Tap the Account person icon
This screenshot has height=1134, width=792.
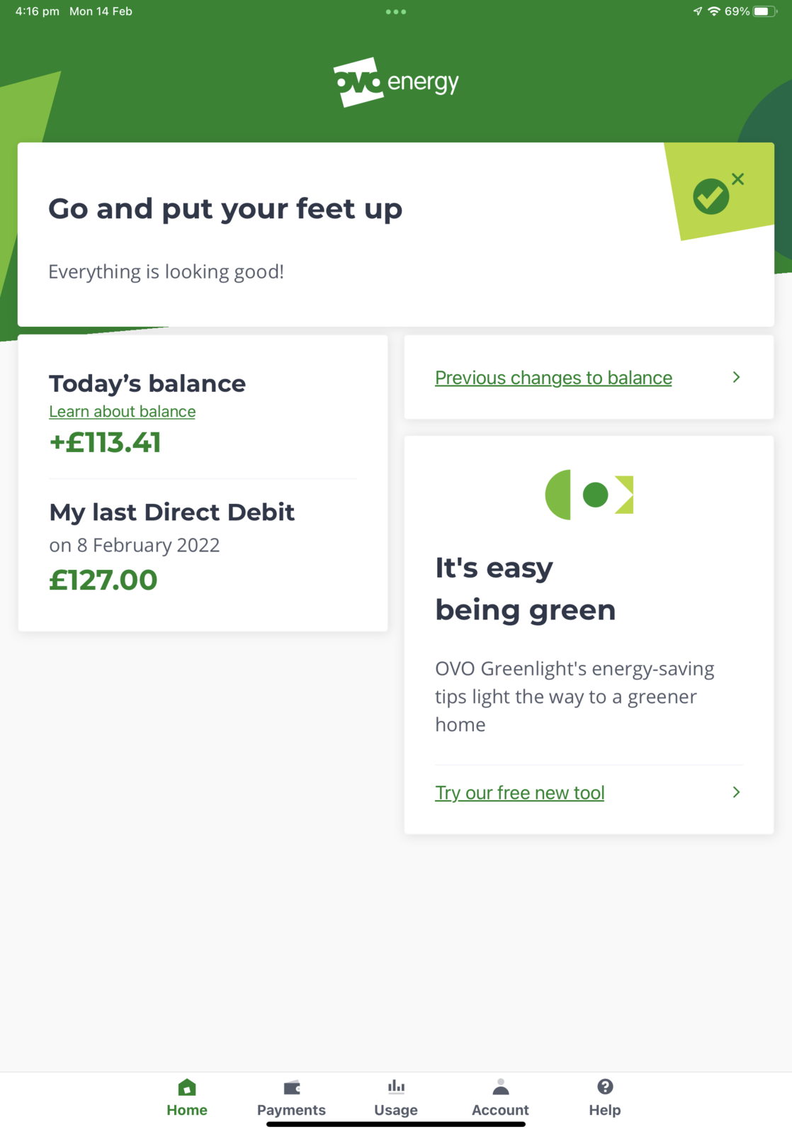(500, 1087)
